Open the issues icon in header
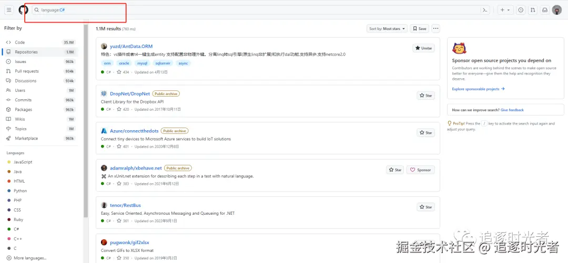The height and width of the screenshot is (263, 568). point(521,10)
